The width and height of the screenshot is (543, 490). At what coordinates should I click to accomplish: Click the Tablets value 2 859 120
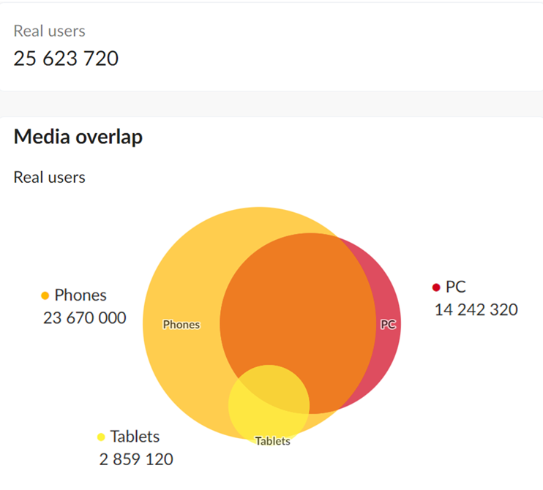136,459
